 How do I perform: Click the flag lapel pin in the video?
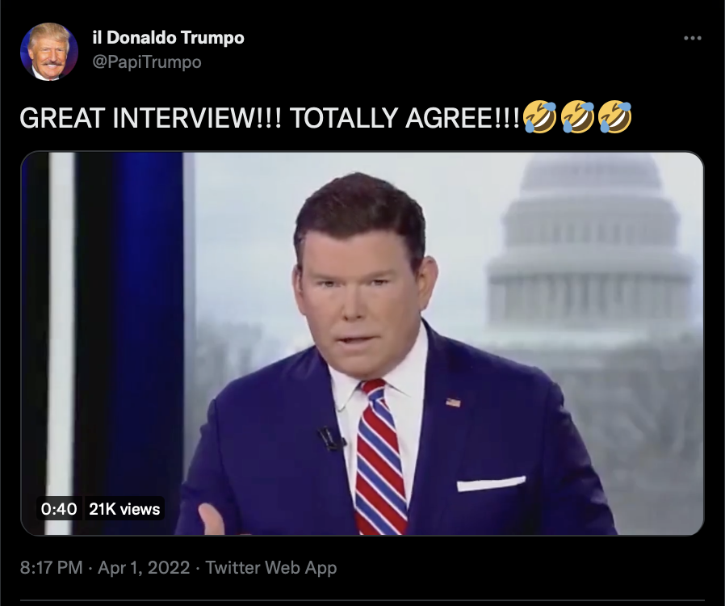[453, 402]
